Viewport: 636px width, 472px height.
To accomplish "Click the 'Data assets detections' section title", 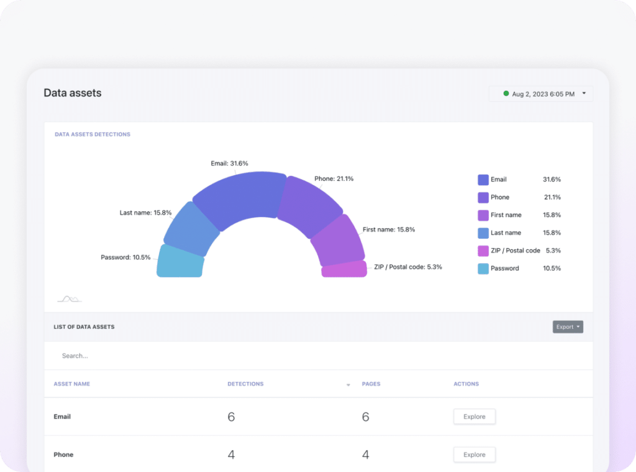I will click(93, 134).
